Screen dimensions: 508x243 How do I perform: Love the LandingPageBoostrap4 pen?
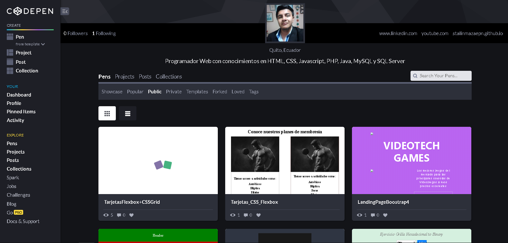point(385,215)
